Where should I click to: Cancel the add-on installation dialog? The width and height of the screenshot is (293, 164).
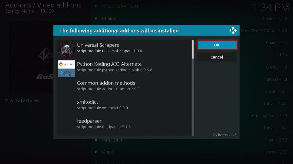click(x=217, y=57)
